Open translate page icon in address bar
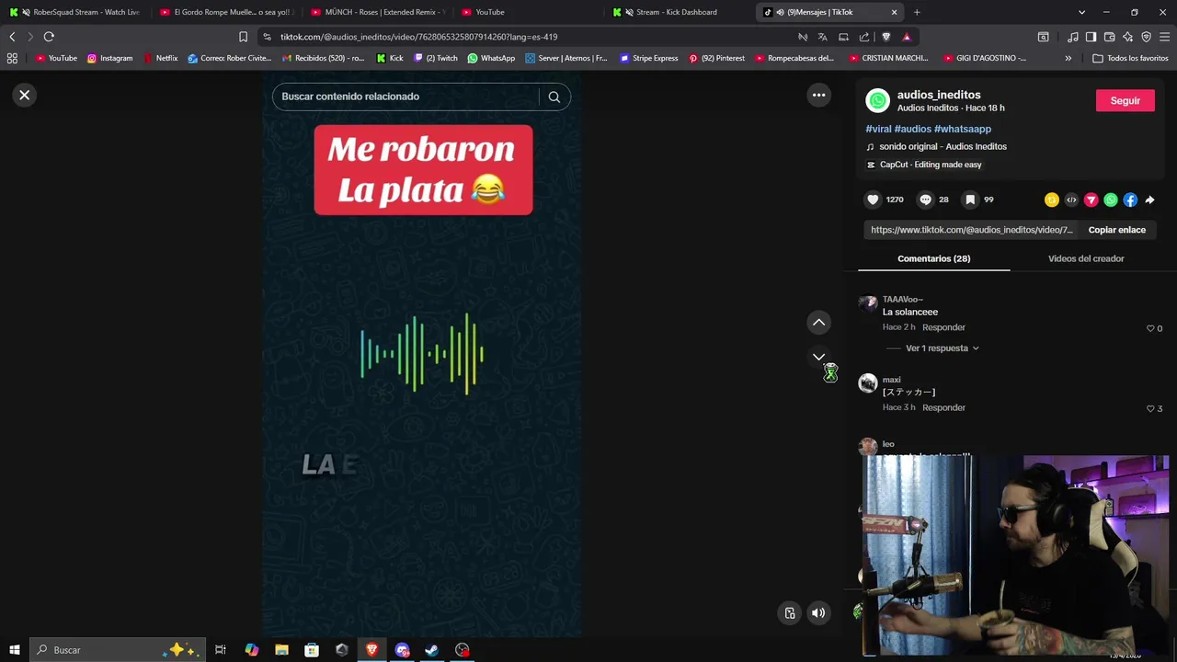 click(x=822, y=37)
